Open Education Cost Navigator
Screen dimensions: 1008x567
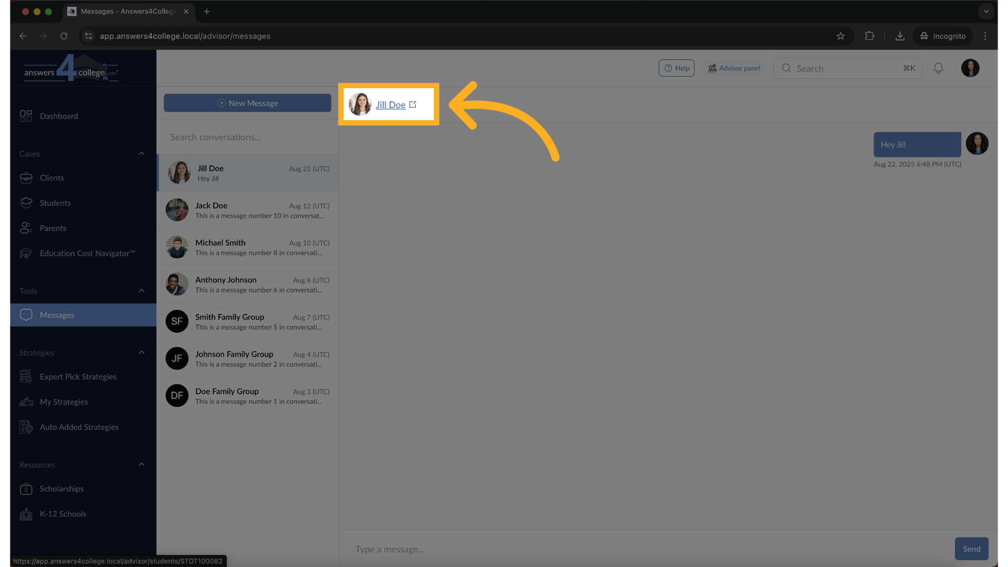coord(87,253)
